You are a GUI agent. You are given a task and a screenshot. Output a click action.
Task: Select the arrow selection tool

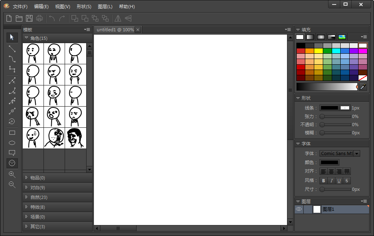click(x=12, y=37)
